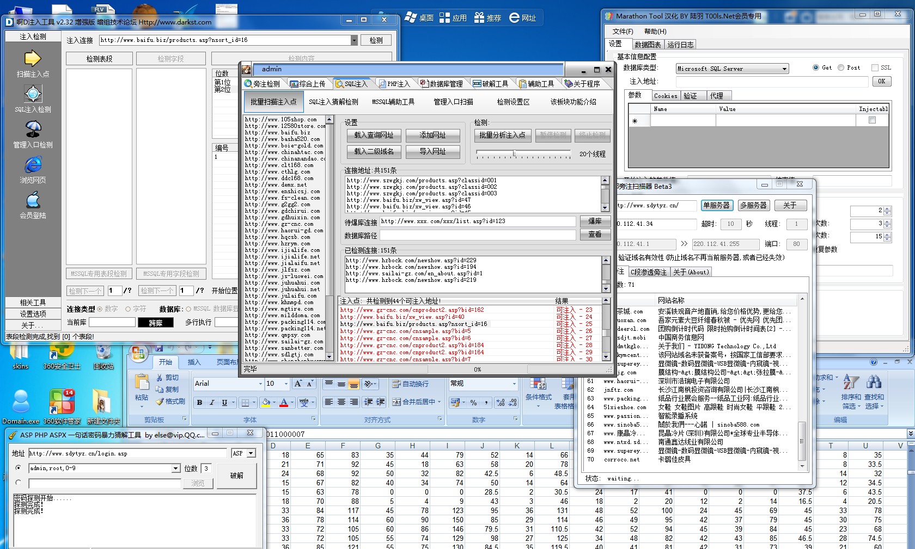
Task: Open 管理入口检测 umbrella icon
Action: pyautogui.click(x=33, y=129)
